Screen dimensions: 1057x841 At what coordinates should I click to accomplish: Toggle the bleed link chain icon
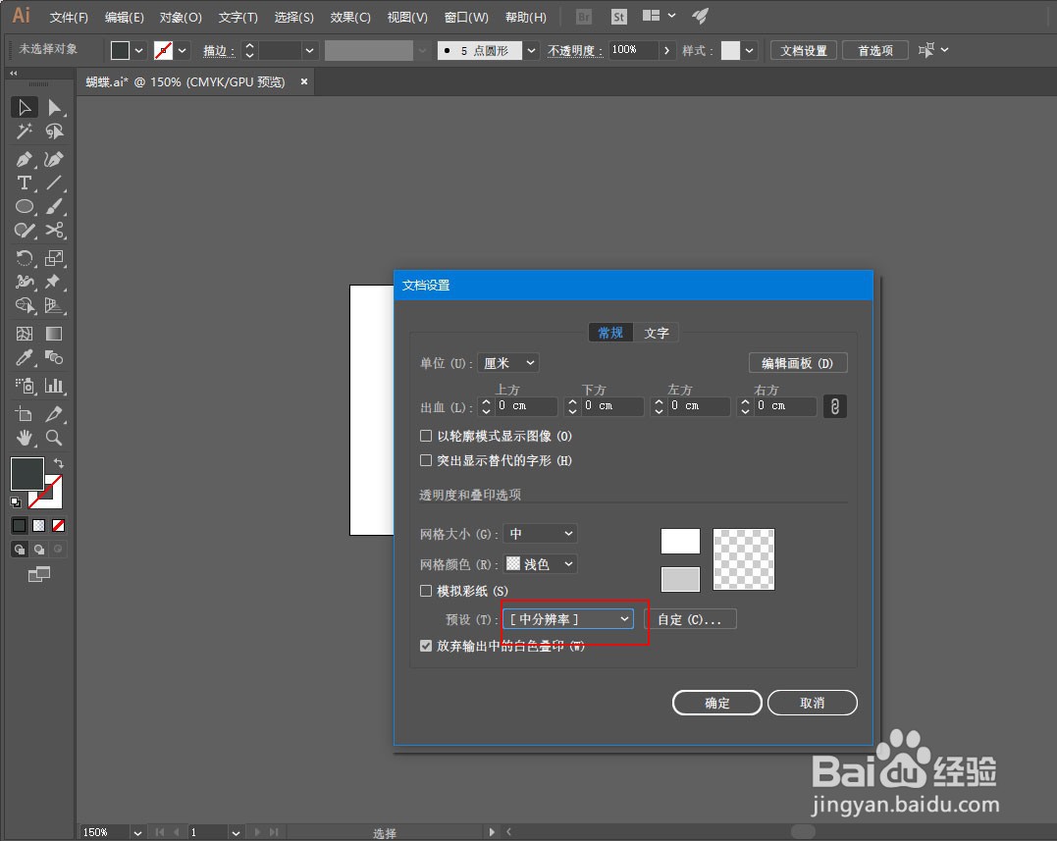(834, 406)
